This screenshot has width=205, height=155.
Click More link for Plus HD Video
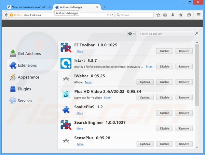[x=107, y=98]
